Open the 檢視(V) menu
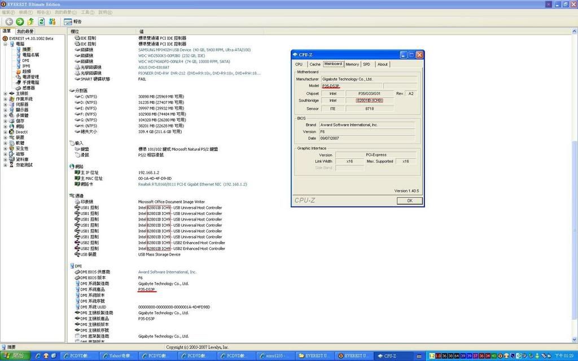The image size is (578, 361). (x=26, y=12)
